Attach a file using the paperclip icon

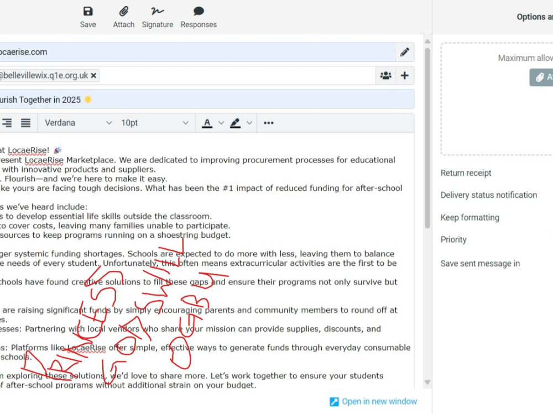point(124,17)
